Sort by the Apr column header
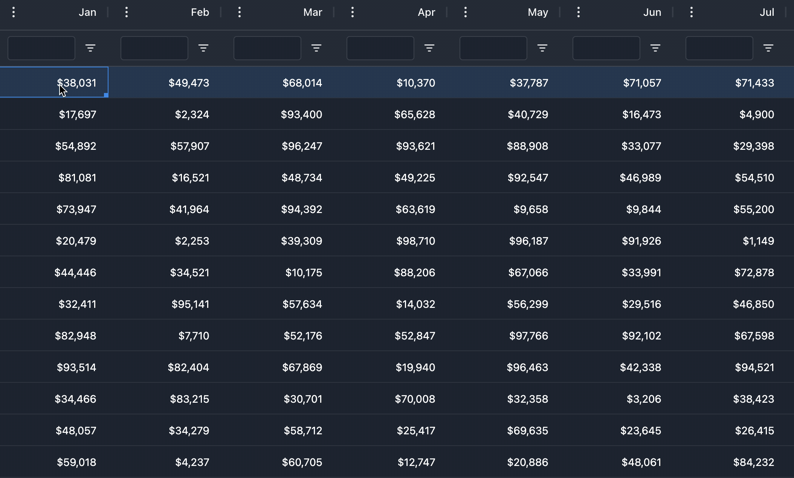This screenshot has width=794, height=478. point(426,12)
